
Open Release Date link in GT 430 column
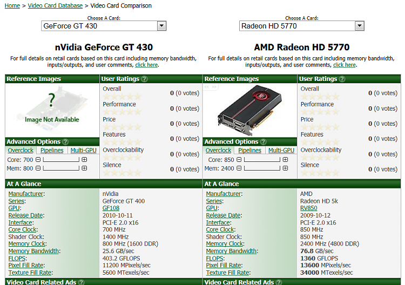click(x=25, y=215)
